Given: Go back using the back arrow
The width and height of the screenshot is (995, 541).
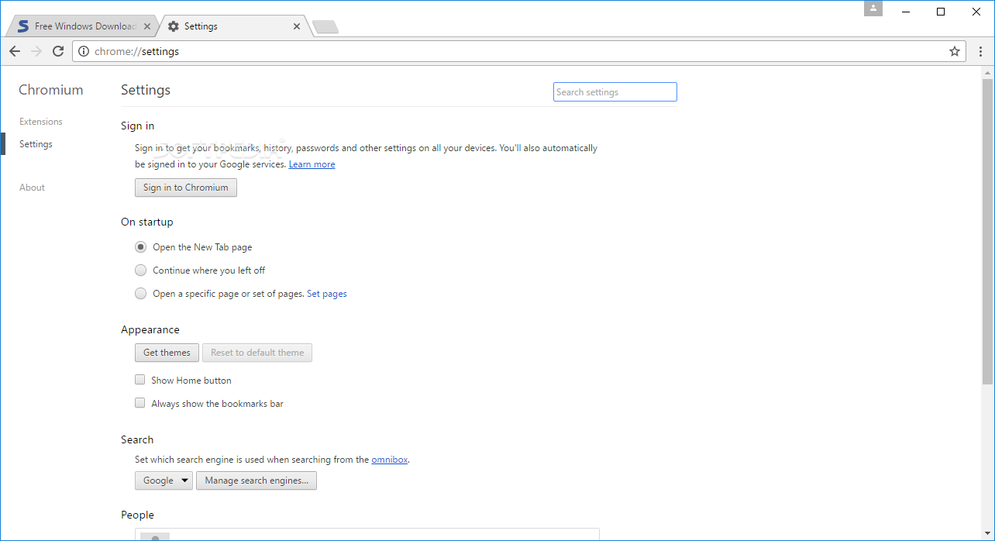Looking at the screenshot, I should point(15,51).
